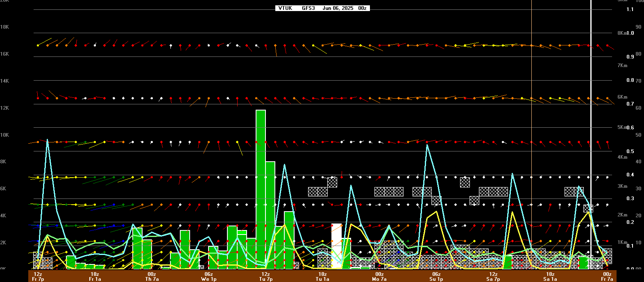Select the 18z Tu 1a time tick
The image size is (644, 282).
322,277
